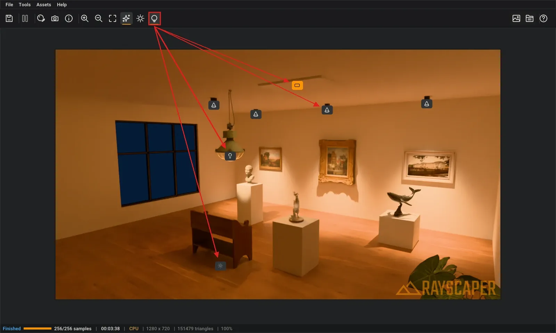Screen dimensions: 556x333
Task: Click the '256/256 samples' status text
Action: [73, 328]
